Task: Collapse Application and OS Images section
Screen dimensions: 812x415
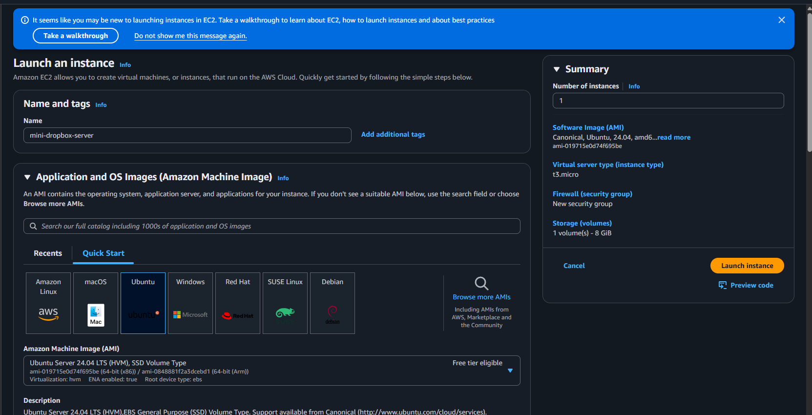Action: pyautogui.click(x=27, y=177)
